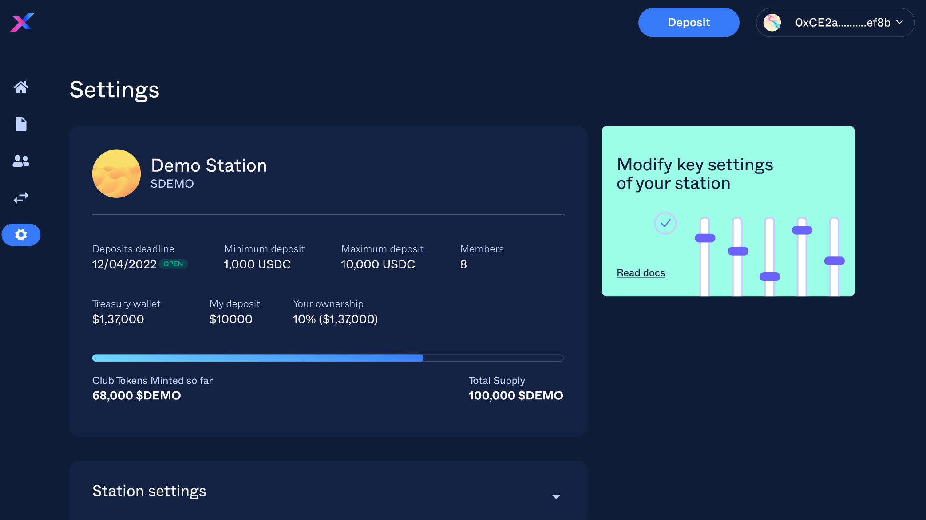Click the OPEN status badge
The image size is (926, 520).
[x=173, y=264]
